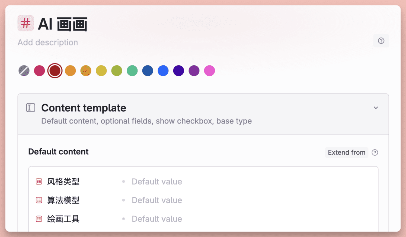The width and height of the screenshot is (406, 237).
Task: Select the purple color swatch
Action: click(x=194, y=71)
